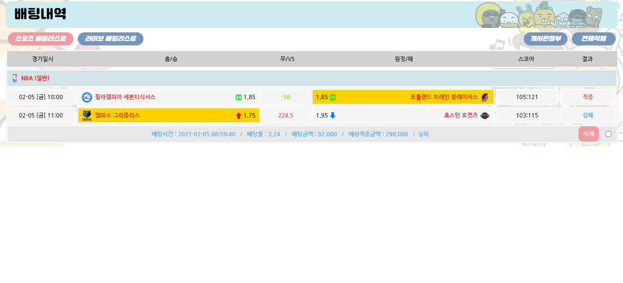
Task: Tick the checkbox next to 삭제 button
Action: click(x=608, y=134)
